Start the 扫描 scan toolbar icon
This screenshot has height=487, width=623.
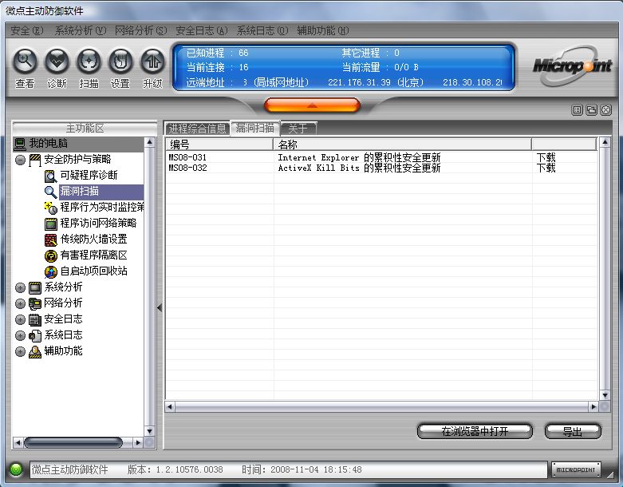[x=89, y=61]
